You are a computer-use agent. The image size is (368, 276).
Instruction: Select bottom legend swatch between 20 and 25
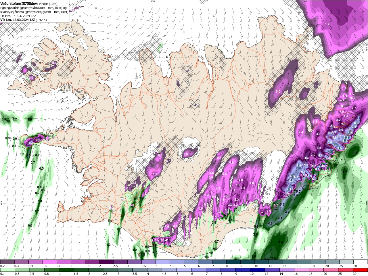coord(331,270)
